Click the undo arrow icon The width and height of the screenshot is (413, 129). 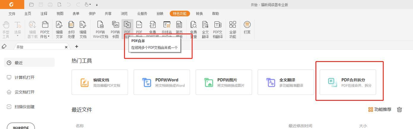pos(69,4)
